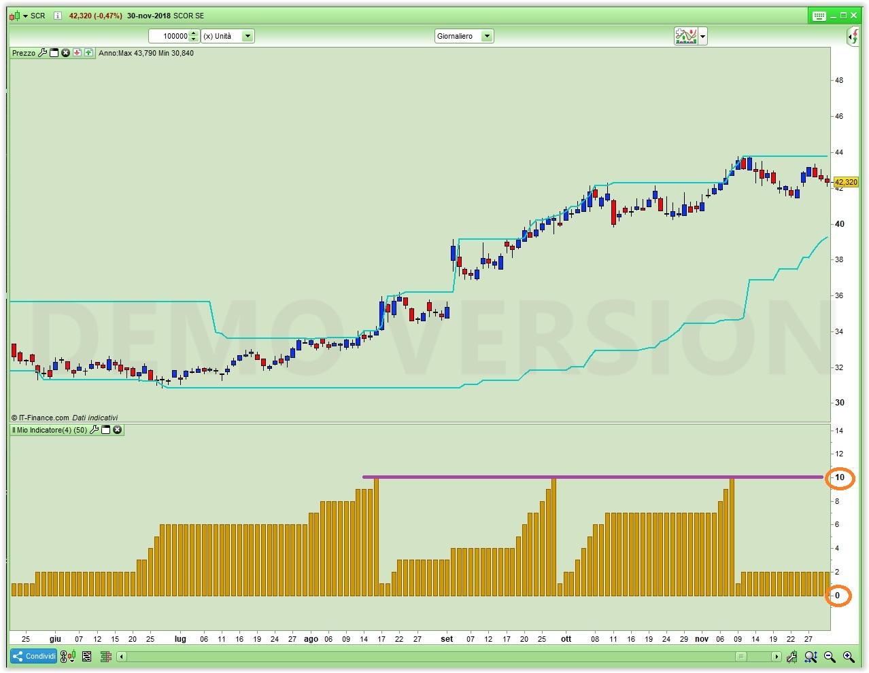
Task: Maximize the Prezzo panel window icon
Action: coord(54,53)
